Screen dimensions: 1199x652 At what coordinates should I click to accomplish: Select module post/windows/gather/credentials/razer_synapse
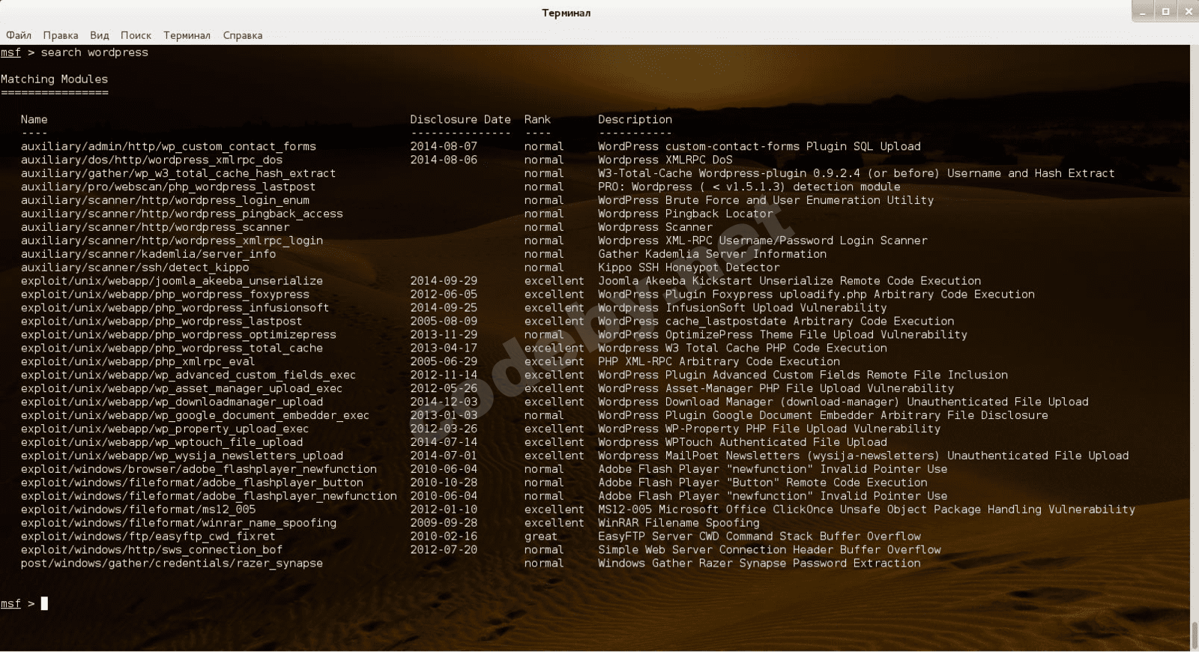[x=172, y=565]
